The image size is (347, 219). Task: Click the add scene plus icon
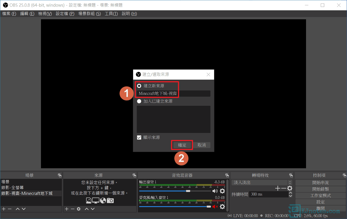tap(4, 209)
